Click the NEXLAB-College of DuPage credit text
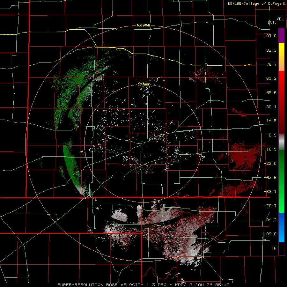287x287 pixels. coord(255,4)
